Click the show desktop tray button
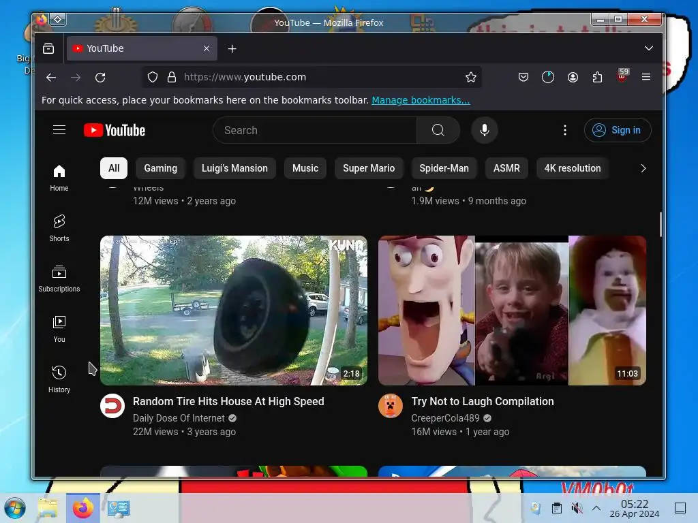The height and width of the screenshot is (523, 698). pyautogui.click(x=680, y=508)
